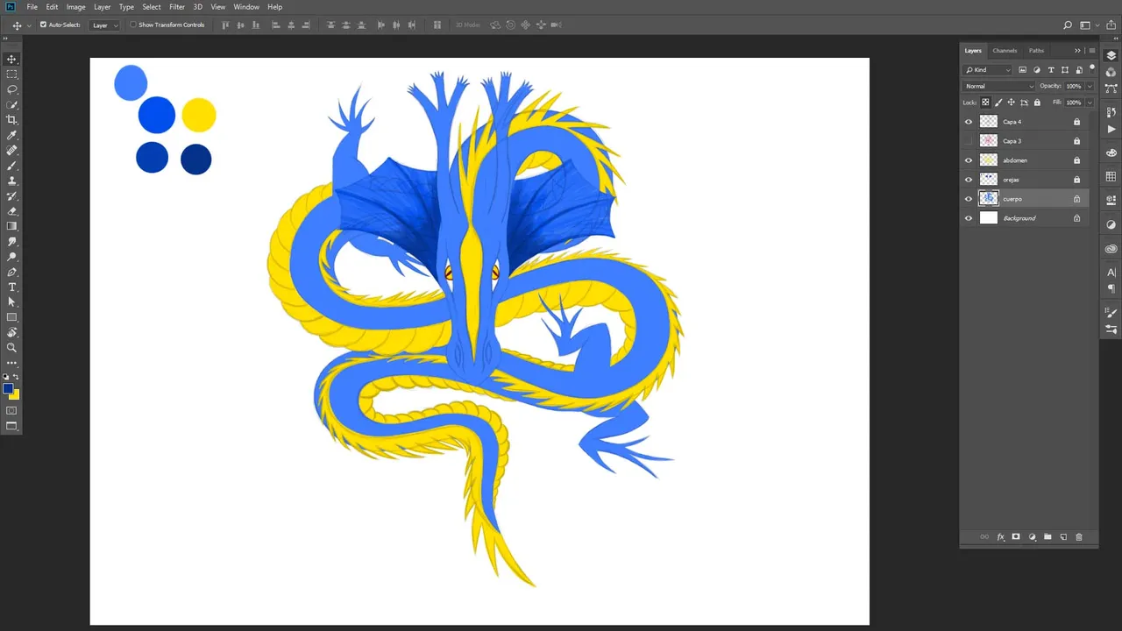Switch to the Channels tab
1122x631 pixels.
[x=1005, y=51]
